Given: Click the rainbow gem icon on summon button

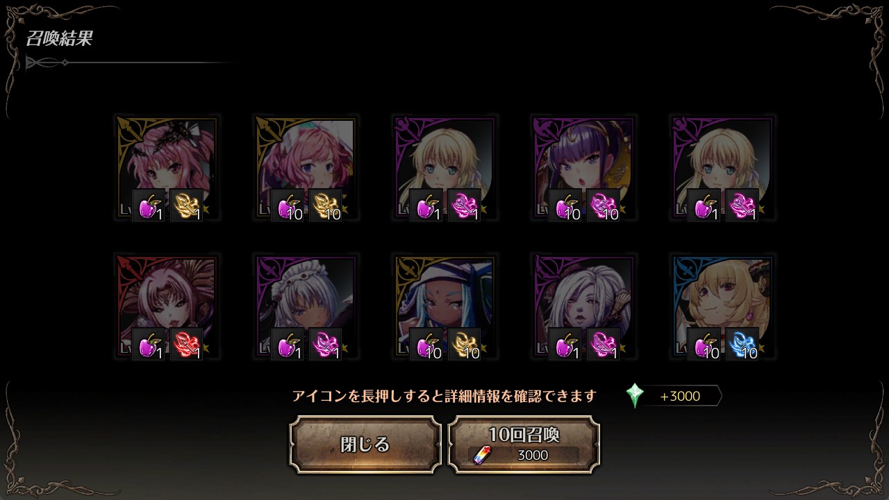Looking at the screenshot, I should point(481,455).
